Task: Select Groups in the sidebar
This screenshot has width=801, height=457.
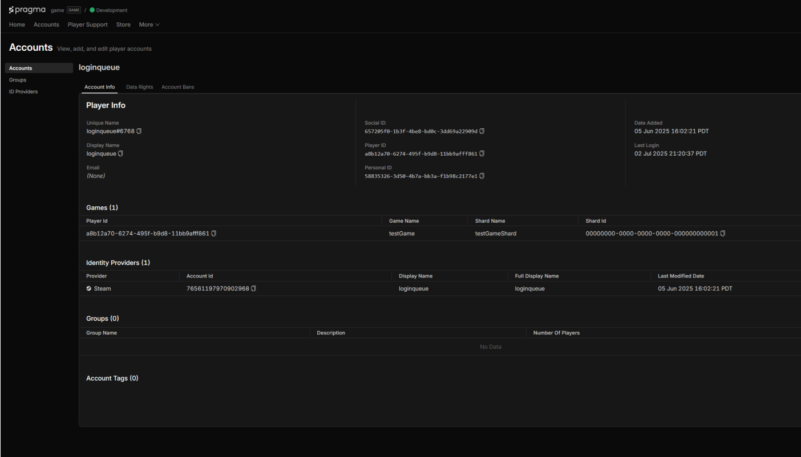Action: coord(18,80)
